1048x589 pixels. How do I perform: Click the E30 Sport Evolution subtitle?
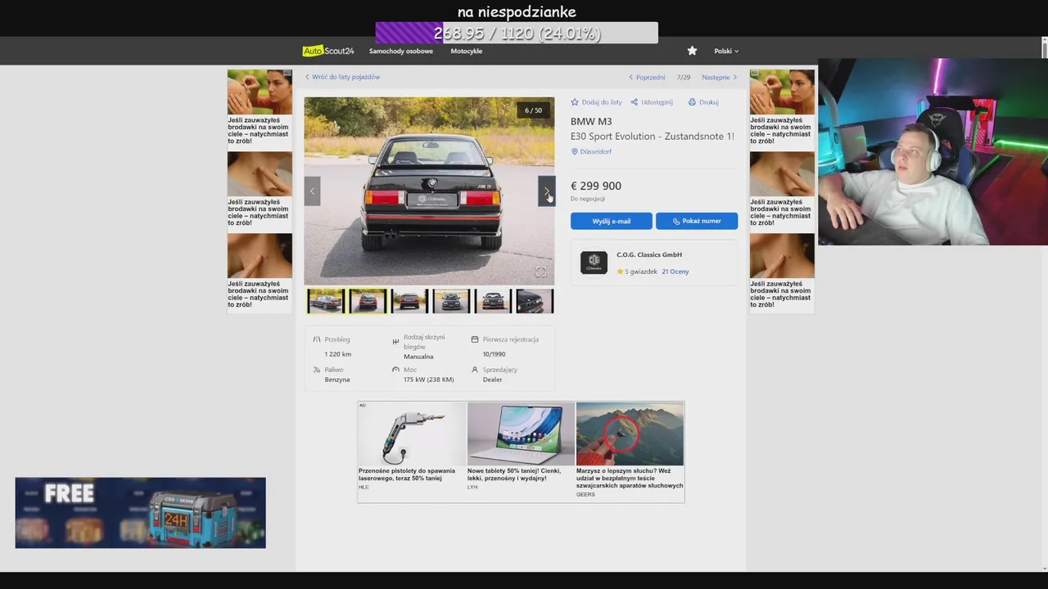pos(653,136)
